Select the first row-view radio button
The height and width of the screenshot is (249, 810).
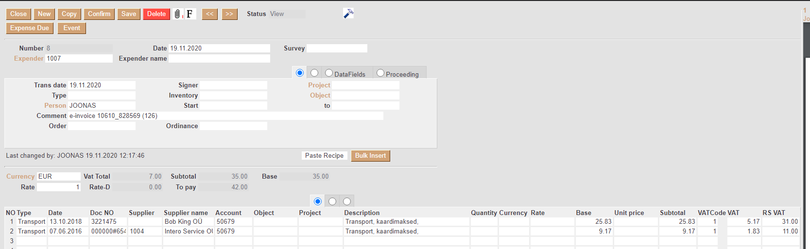318,201
